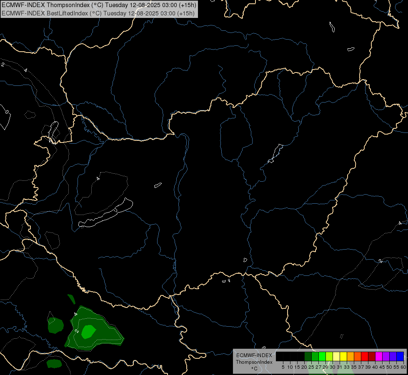Click legend tick label 5

283,367
